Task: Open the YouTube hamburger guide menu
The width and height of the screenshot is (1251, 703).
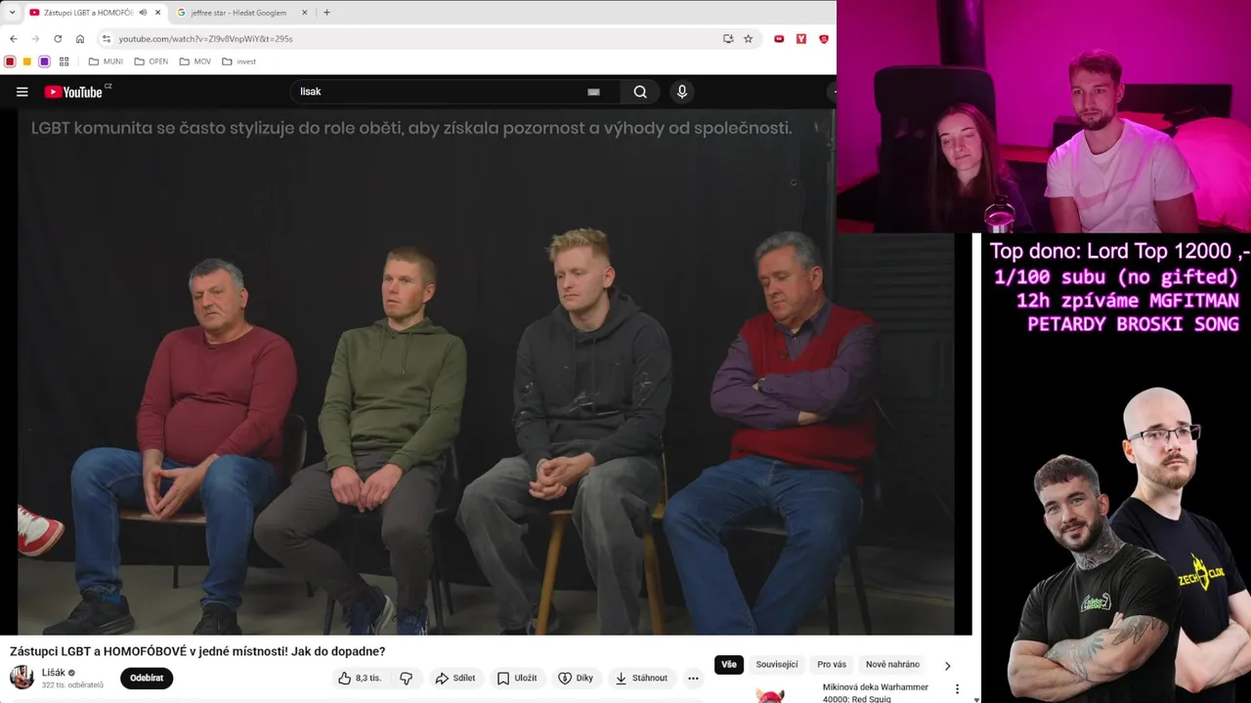Action: 22,92
